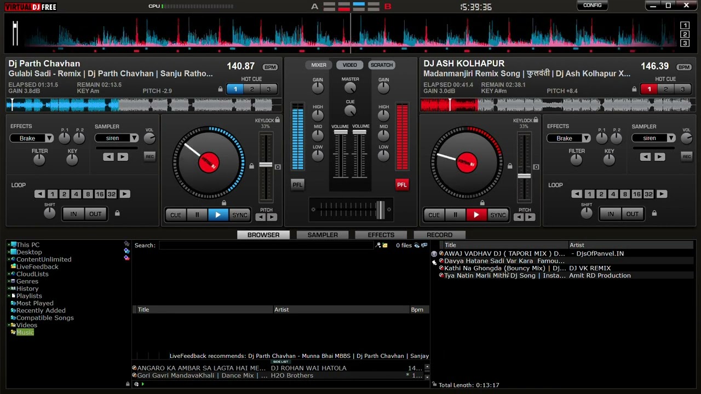Toggle loop lock on right deck
701x394 pixels.
pos(654,213)
